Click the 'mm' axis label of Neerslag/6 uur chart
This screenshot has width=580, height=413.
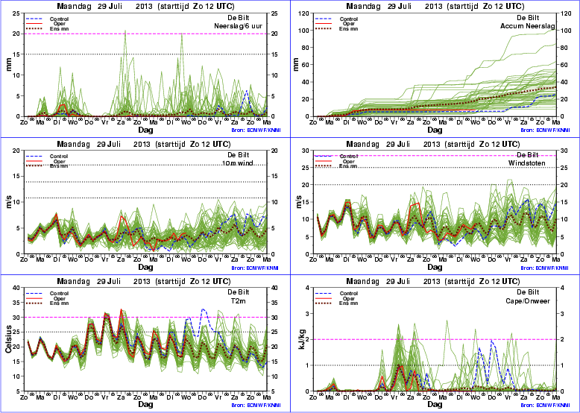[8, 65]
